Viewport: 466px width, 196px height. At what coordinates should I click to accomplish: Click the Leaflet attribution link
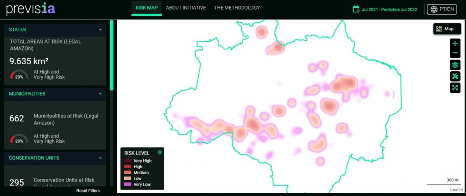(x=456, y=190)
